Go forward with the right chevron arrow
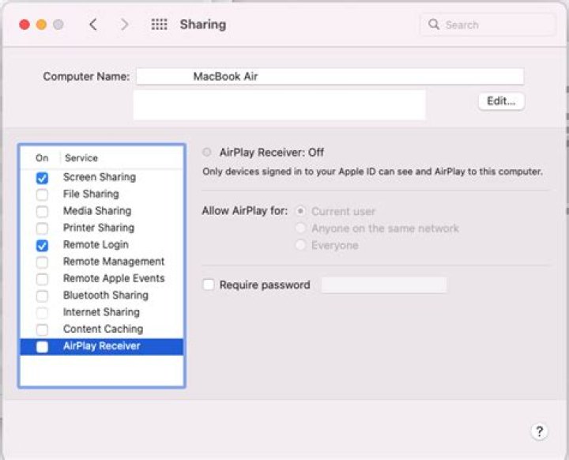569x460 pixels. (x=125, y=25)
